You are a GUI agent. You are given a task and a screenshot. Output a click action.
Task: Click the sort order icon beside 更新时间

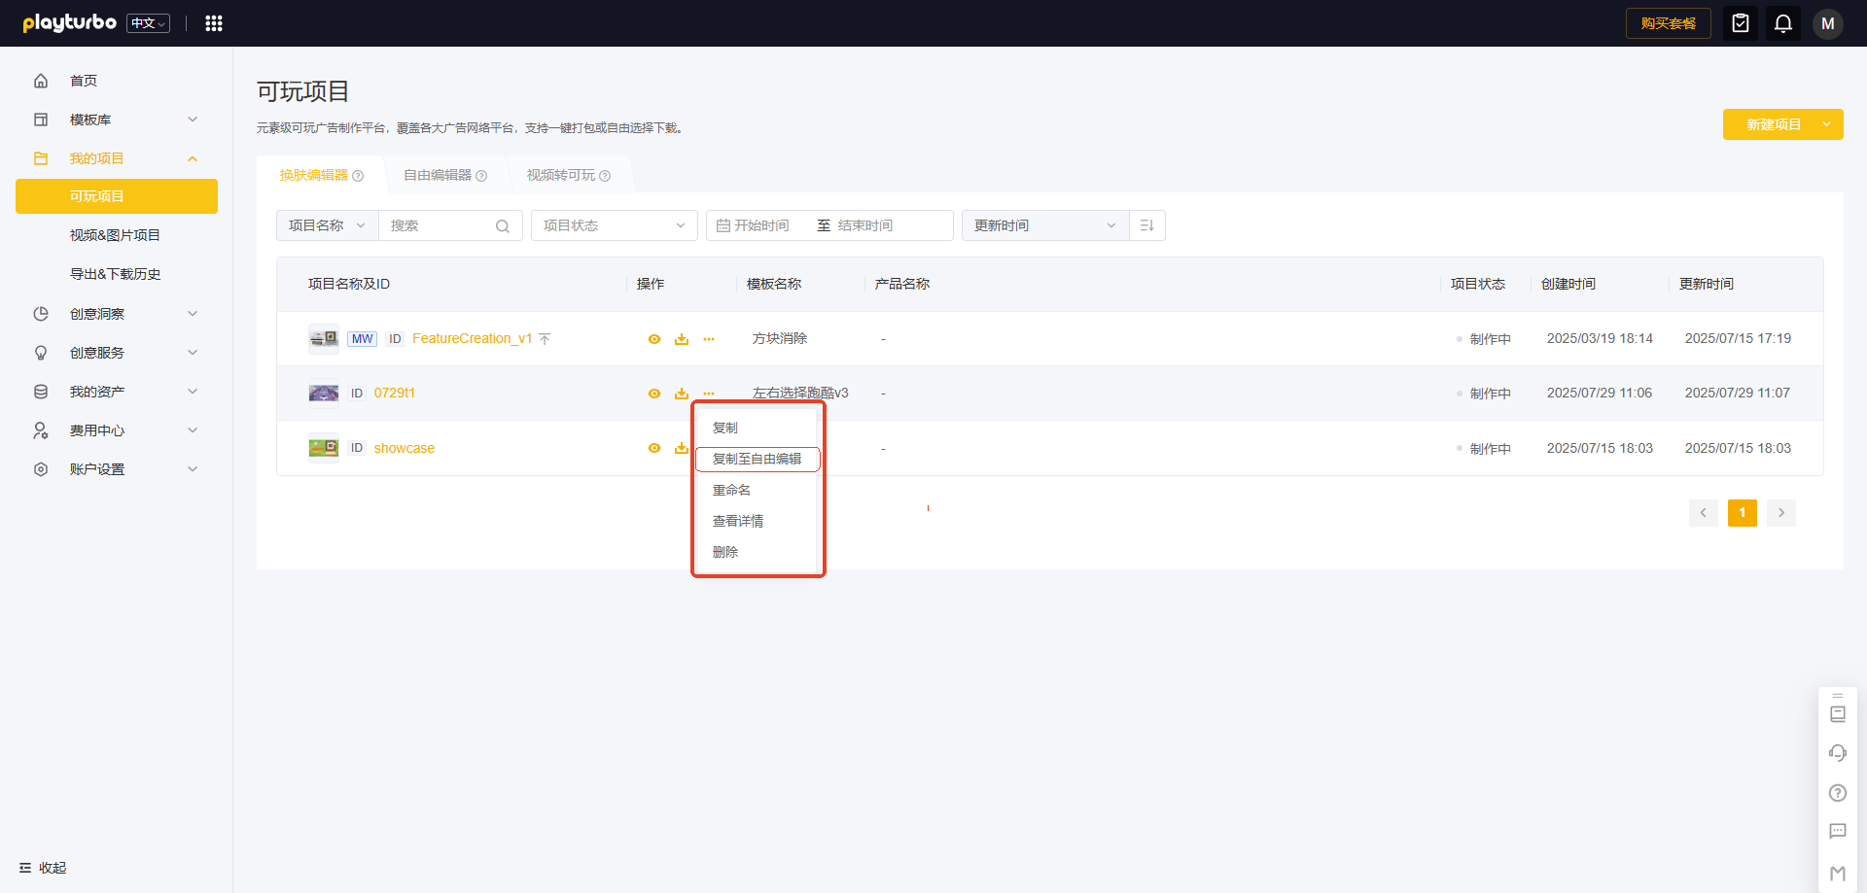click(x=1147, y=225)
